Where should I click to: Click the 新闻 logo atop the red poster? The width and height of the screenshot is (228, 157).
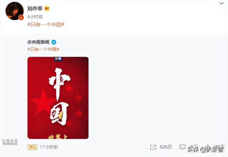click(58, 59)
